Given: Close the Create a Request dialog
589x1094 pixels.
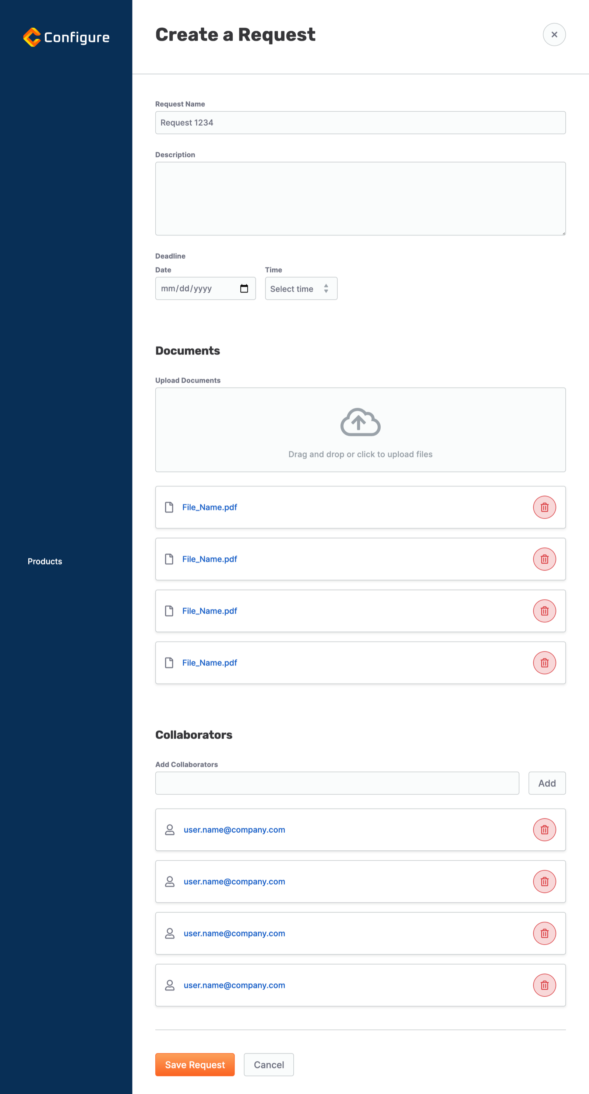Looking at the screenshot, I should tap(554, 34).
